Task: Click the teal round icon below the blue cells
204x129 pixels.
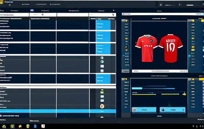Action: coord(102,62)
